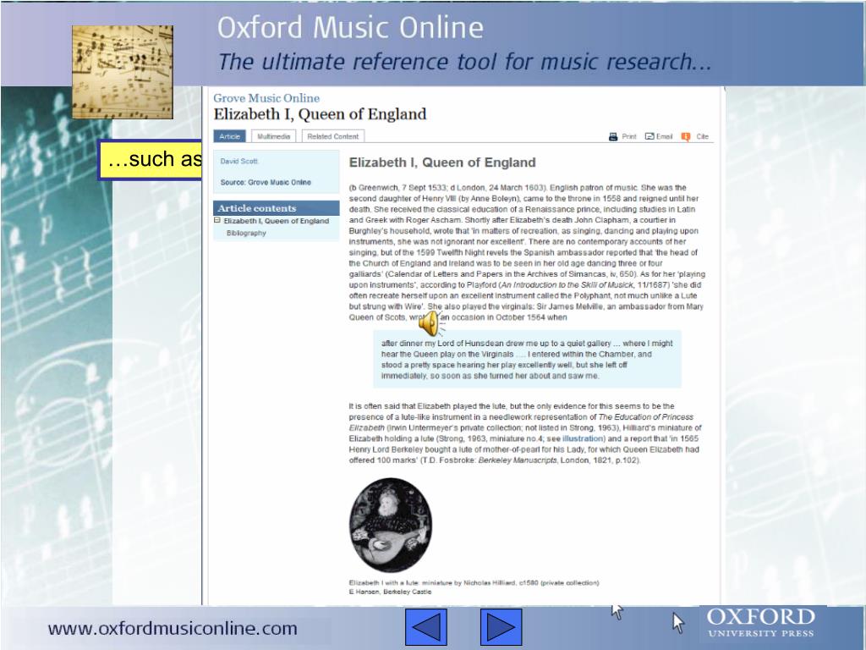Click the www.oxfordmusiconline.com address text

(x=173, y=629)
